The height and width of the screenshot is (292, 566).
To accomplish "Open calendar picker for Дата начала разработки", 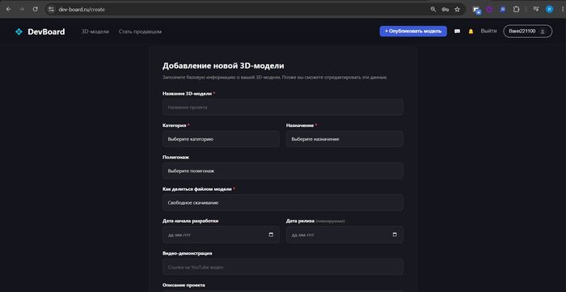I will pyautogui.click(x=271, y=235).
